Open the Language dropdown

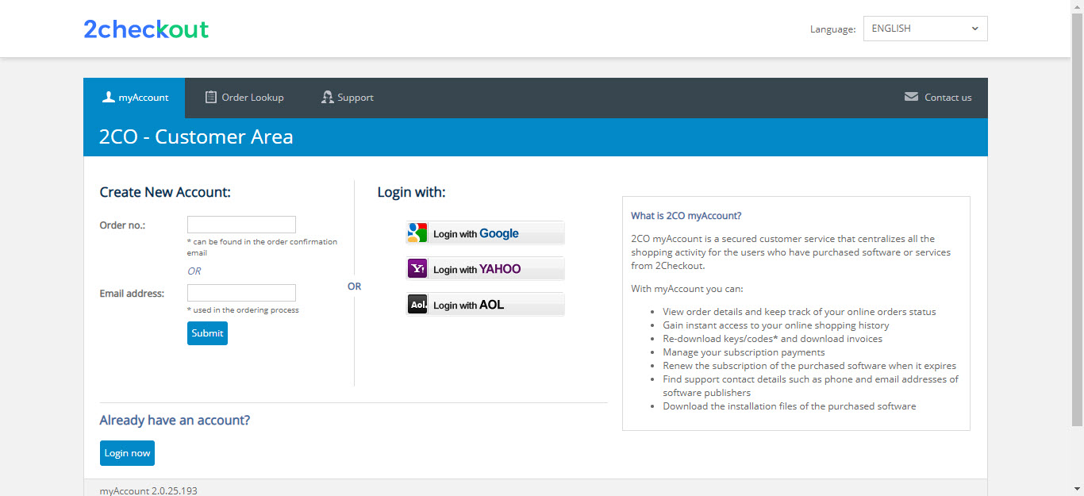point(925,29)
